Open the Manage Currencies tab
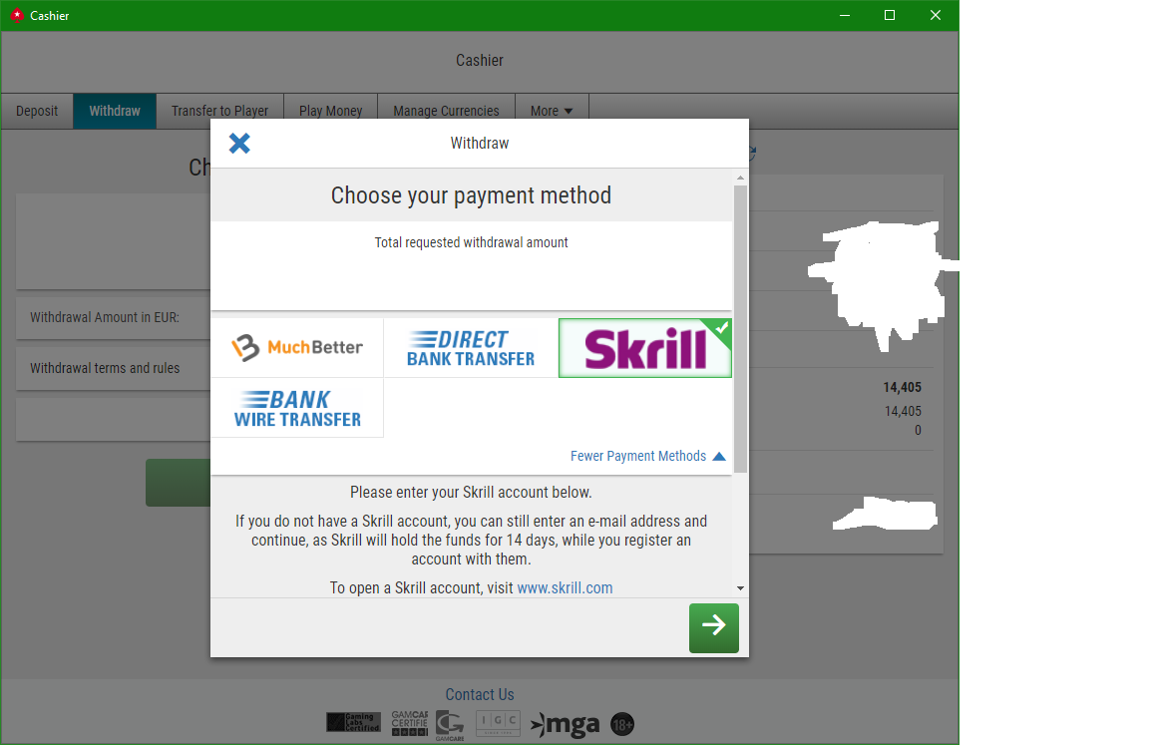This screenshot has width=1149, height=745. (446, 111)
